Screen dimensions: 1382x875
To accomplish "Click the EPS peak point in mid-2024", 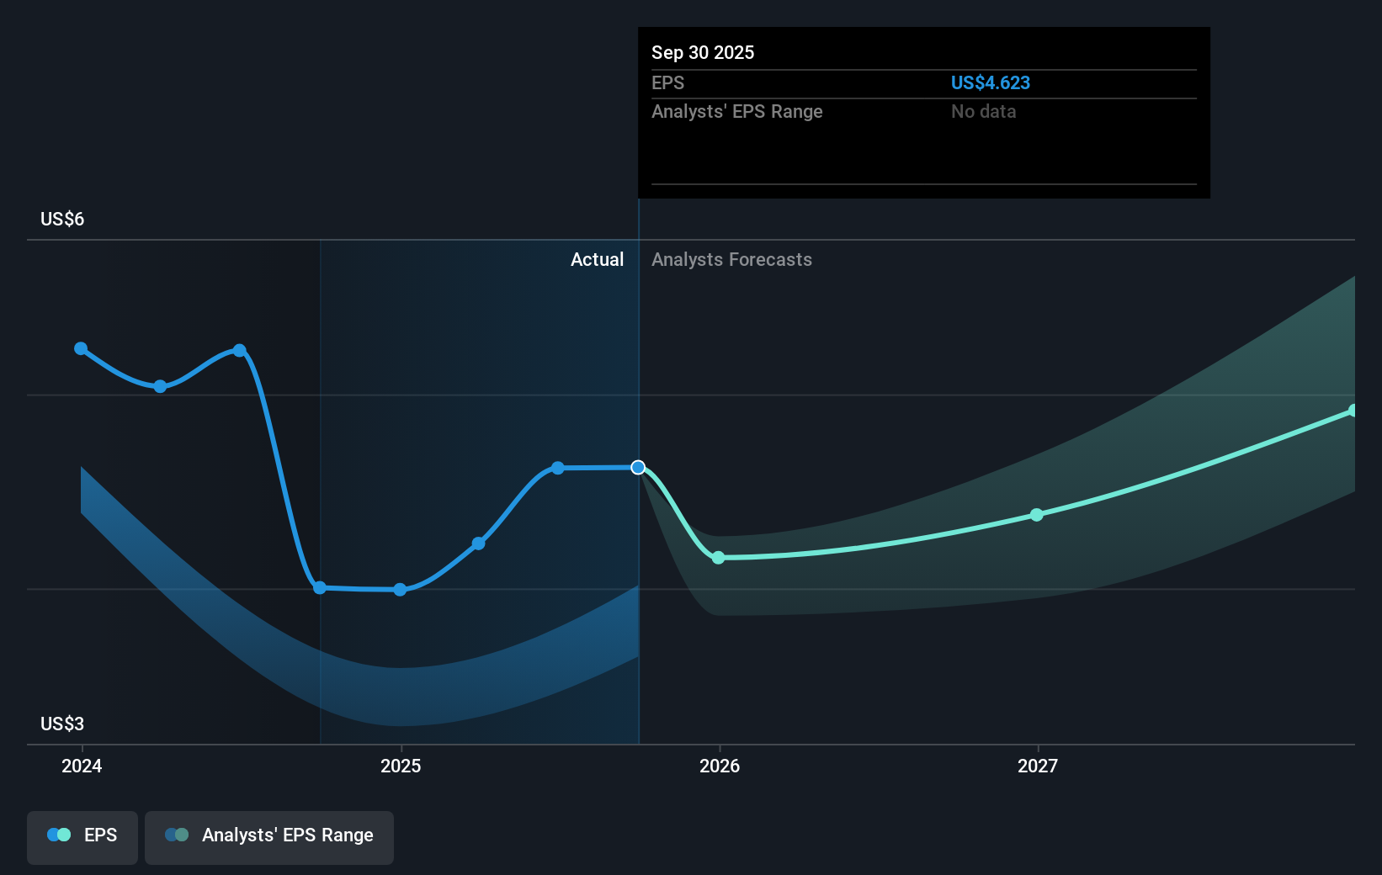I will coord(240,350).
